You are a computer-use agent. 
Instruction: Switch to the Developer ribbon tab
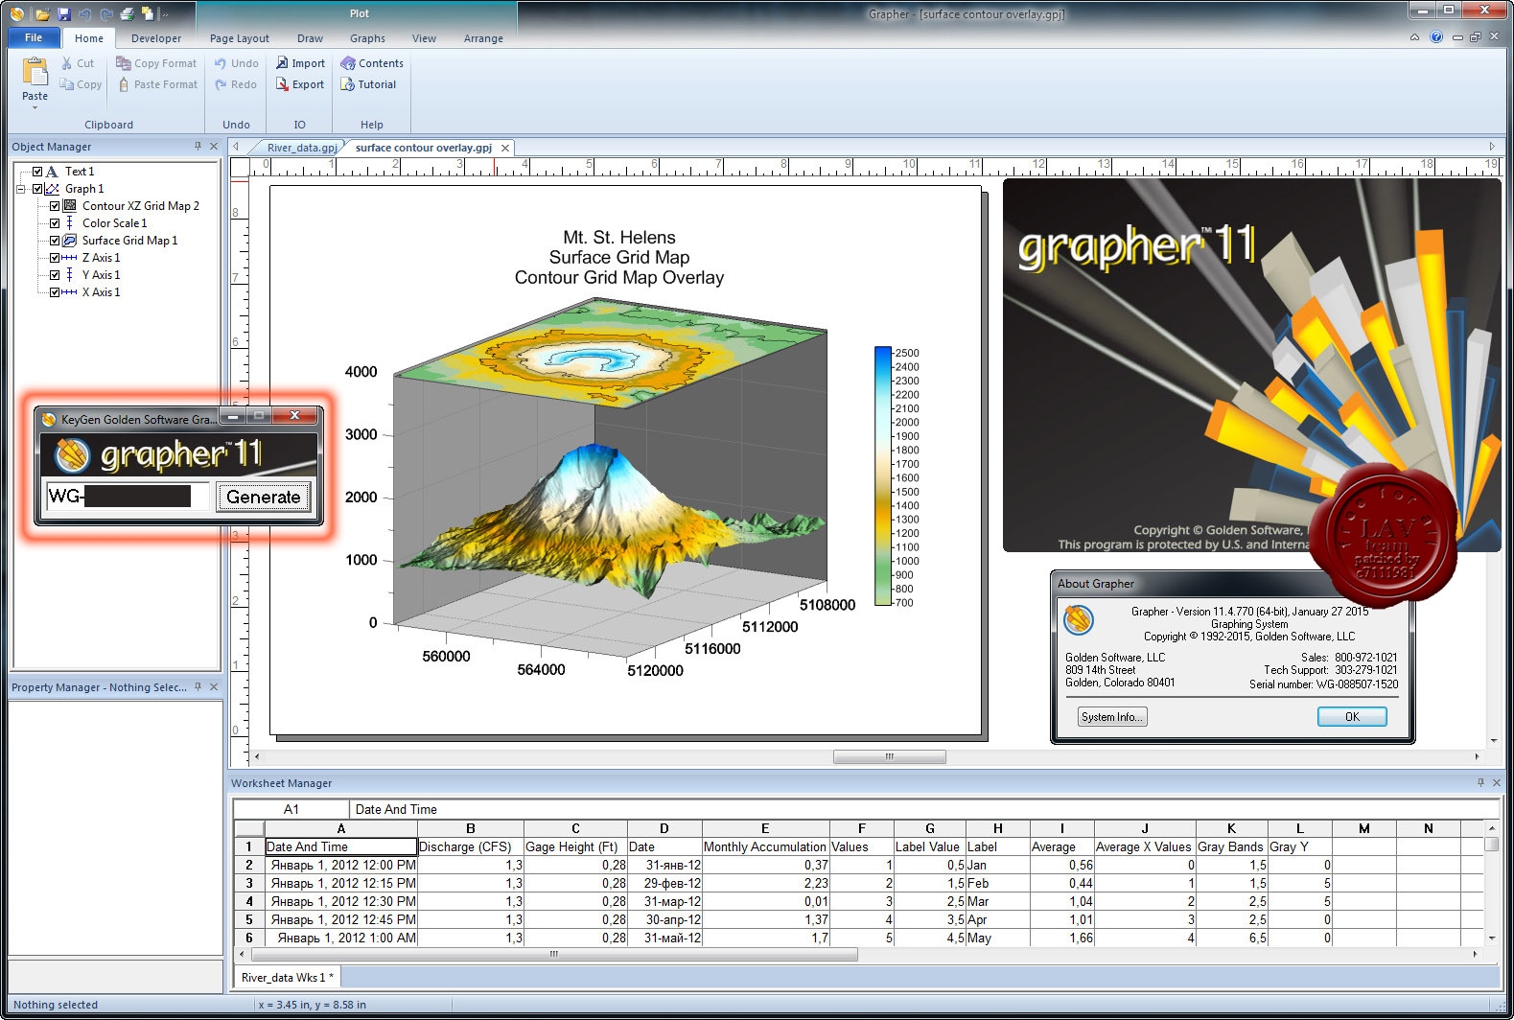click(x=155, y=38)
